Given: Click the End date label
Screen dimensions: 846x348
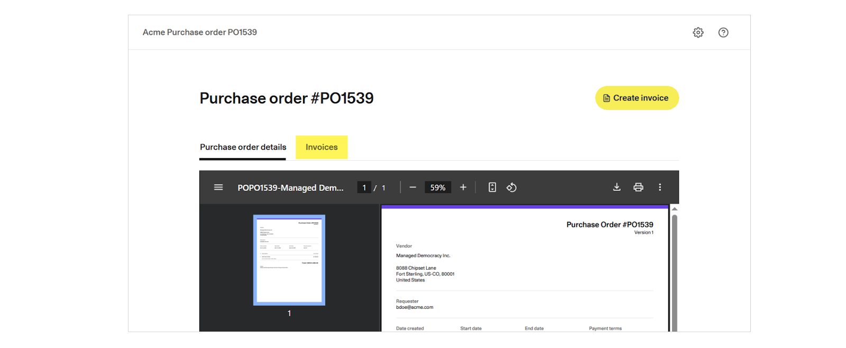Looking at the screenshot, I should [534, 328].
